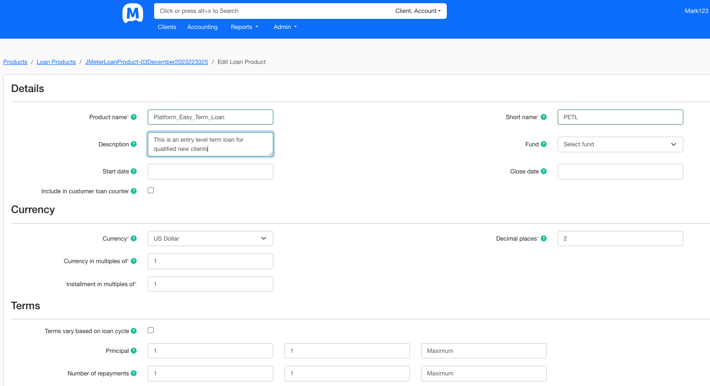Open the Select fund dropdown
The width and height of the screenshot is (710, 386).
coord(620,144)
